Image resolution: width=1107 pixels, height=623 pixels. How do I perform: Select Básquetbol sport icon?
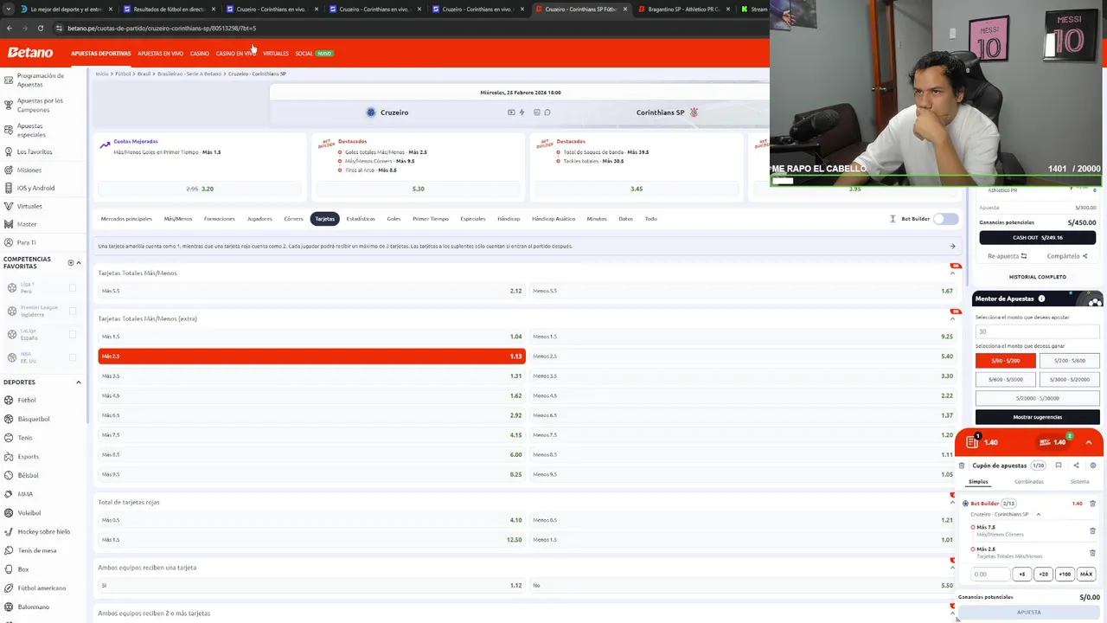(x=8, y=419)
